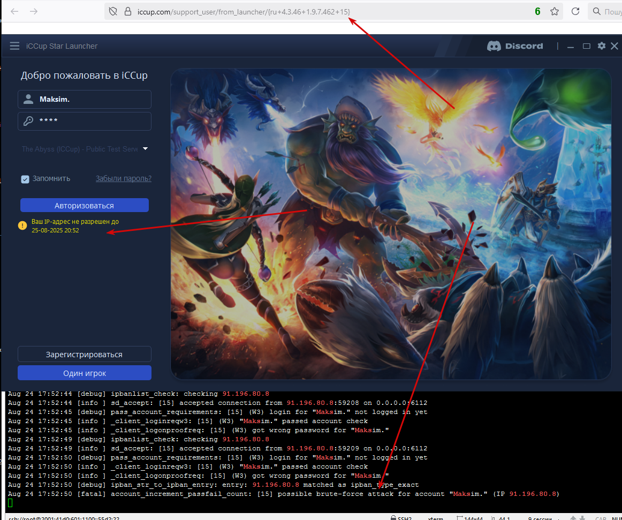Click the SSH2 lock icon in status bar
Screen dimensions: 622x520
[393, 518]
